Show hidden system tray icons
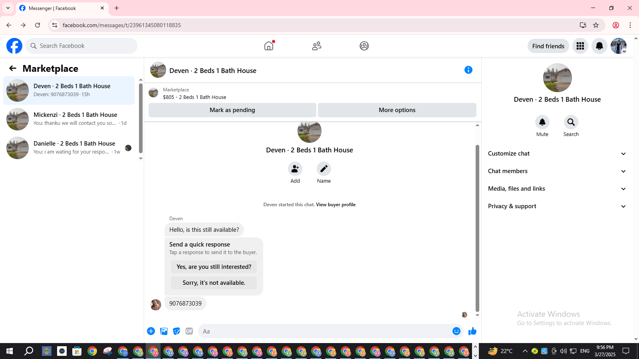Image resolution: width=639 pixels, height=359 pixels. click(x=525, y=351)
